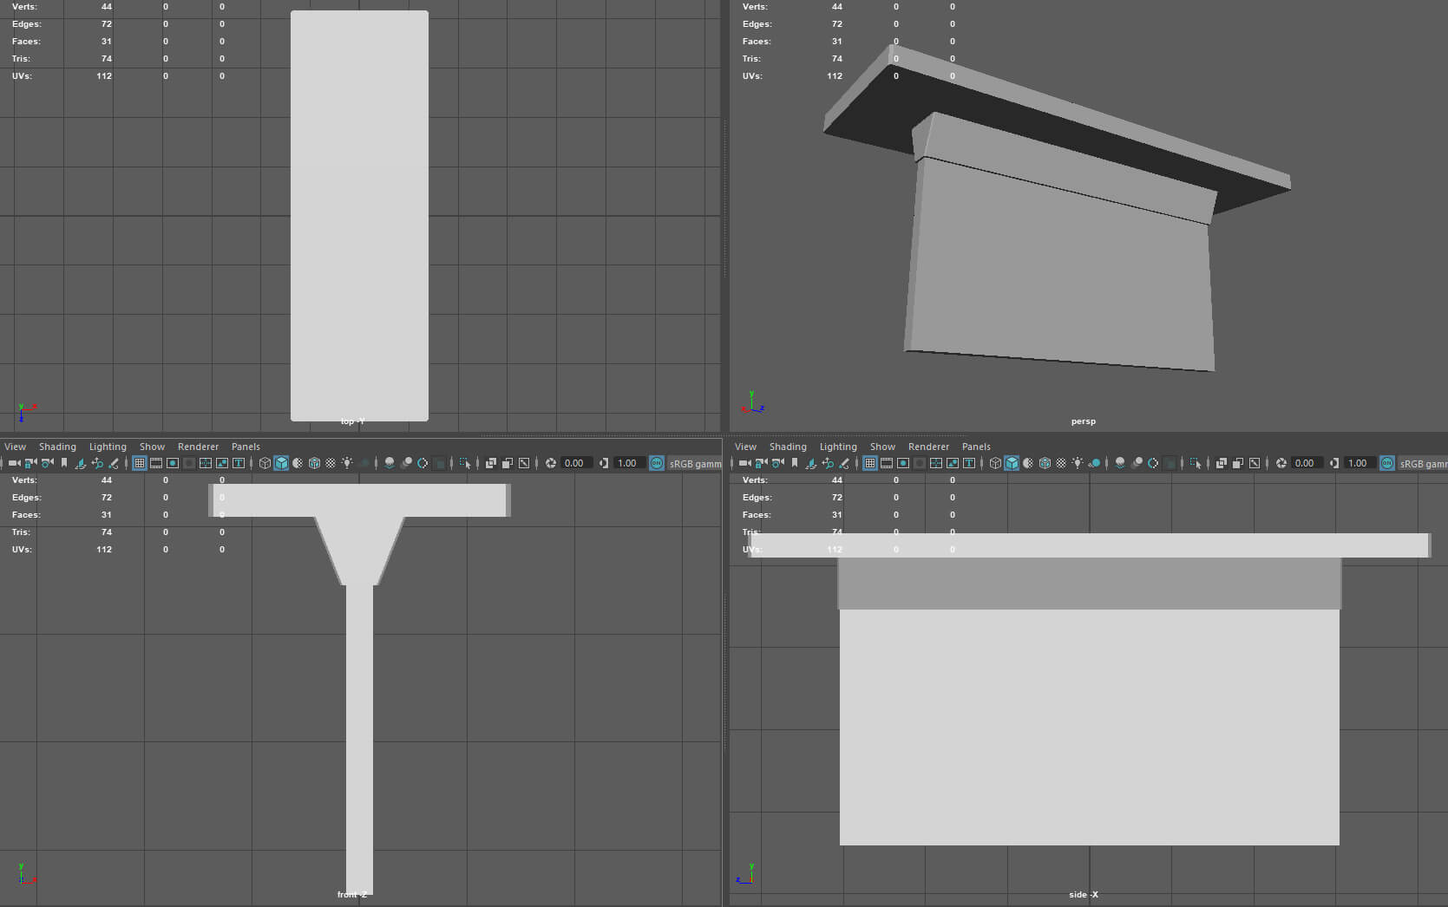Open Panels menu in side panel
The height and width of the screenshot is (907, 1448).
pyautogui.click(x=976, y=447)
